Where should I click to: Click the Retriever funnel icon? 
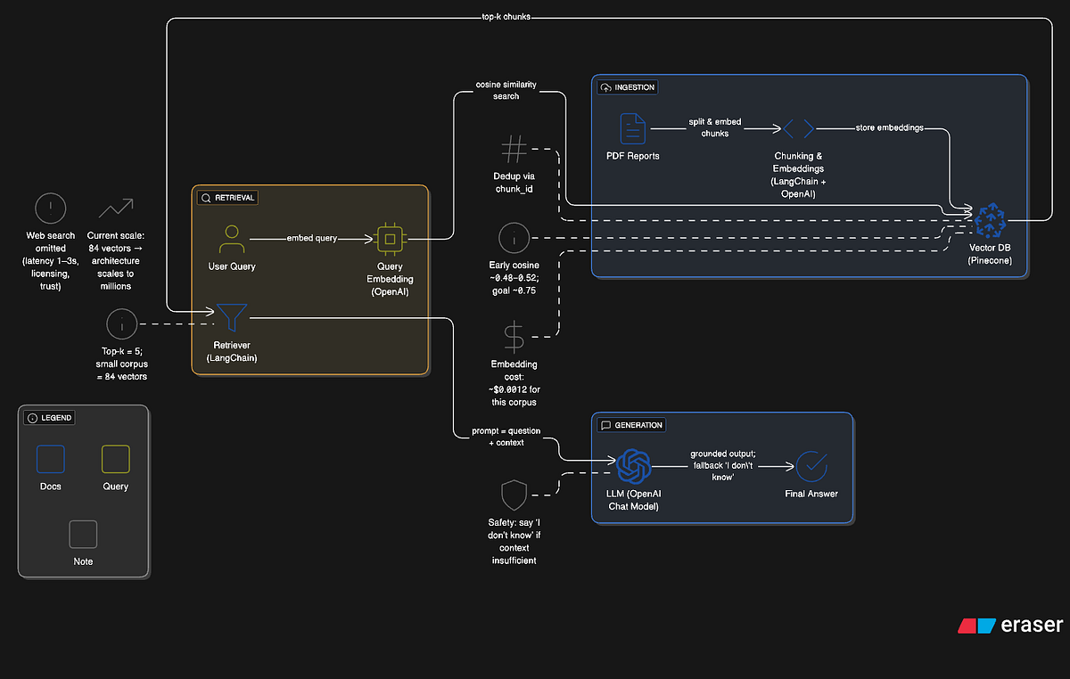(x=232, y=318)
